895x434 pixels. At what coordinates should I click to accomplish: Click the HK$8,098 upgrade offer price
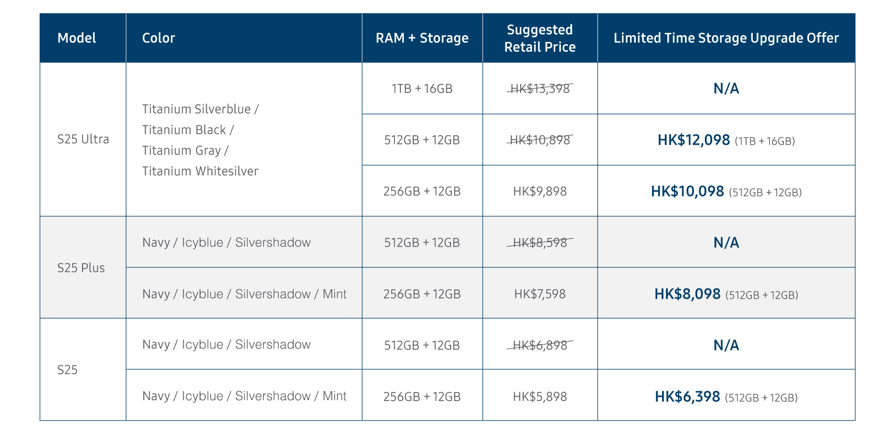point(687,294)
